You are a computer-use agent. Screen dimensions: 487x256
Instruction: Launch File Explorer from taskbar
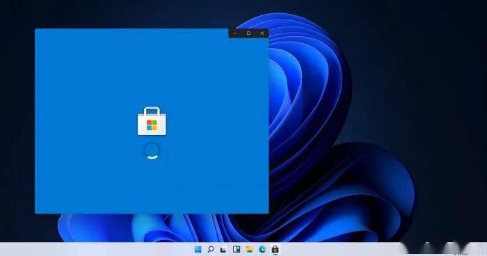tap(249, 249)
